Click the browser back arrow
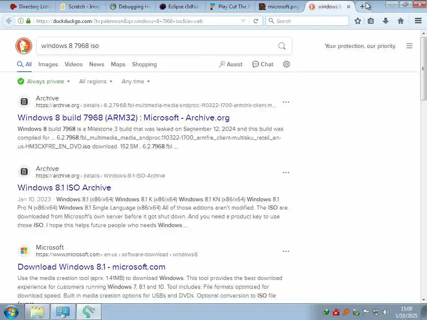The image size is (427, 320). 9,21
